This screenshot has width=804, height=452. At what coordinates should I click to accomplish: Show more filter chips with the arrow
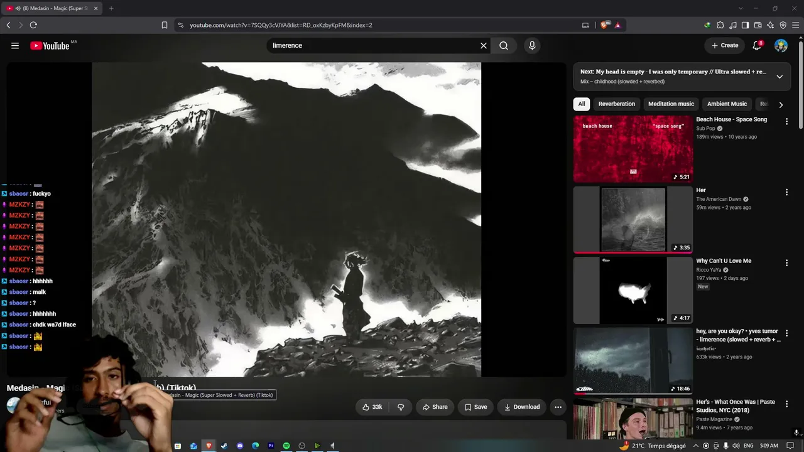(x=781, y=104)
